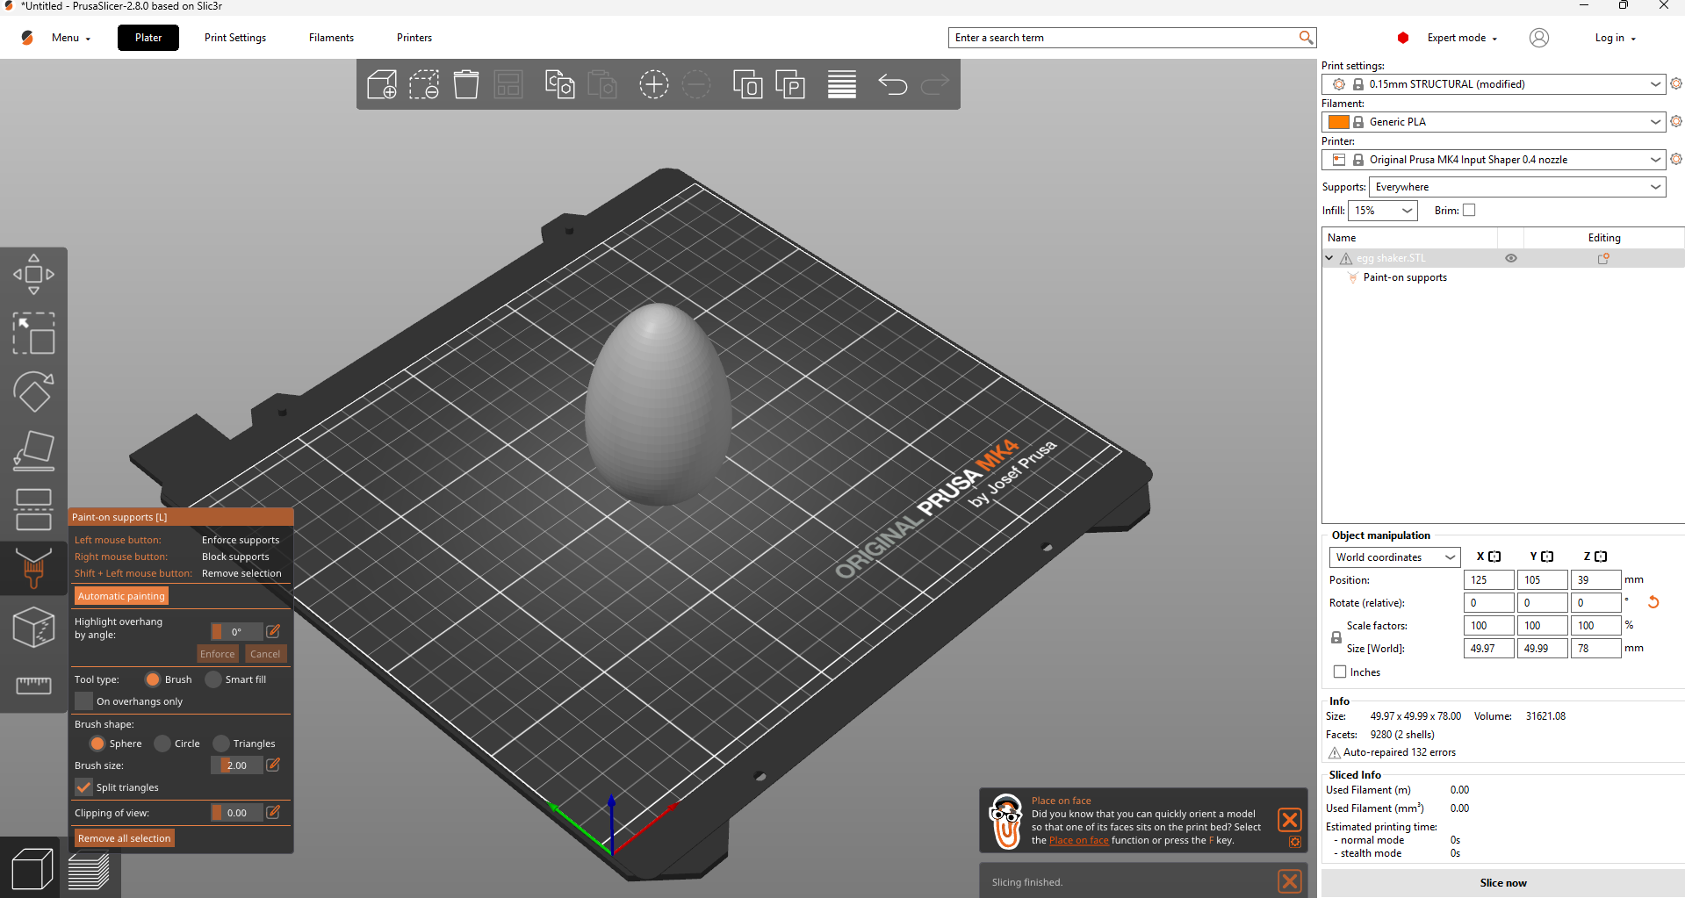Click the Delete all trash icon
The image size is (1685, 898).
click(466, 85)
